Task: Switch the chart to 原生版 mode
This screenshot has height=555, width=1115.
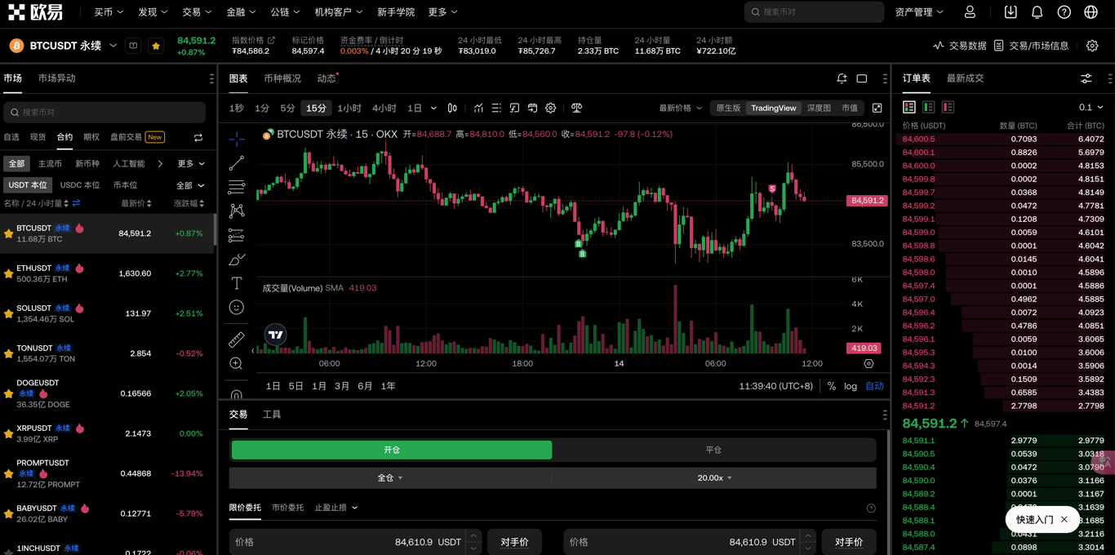Action: (x=728, y=108)
